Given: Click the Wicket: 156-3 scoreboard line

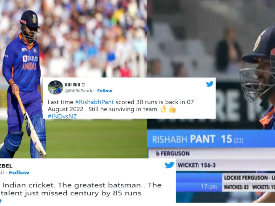Looking at the screenshot, I should coord(196,165).
